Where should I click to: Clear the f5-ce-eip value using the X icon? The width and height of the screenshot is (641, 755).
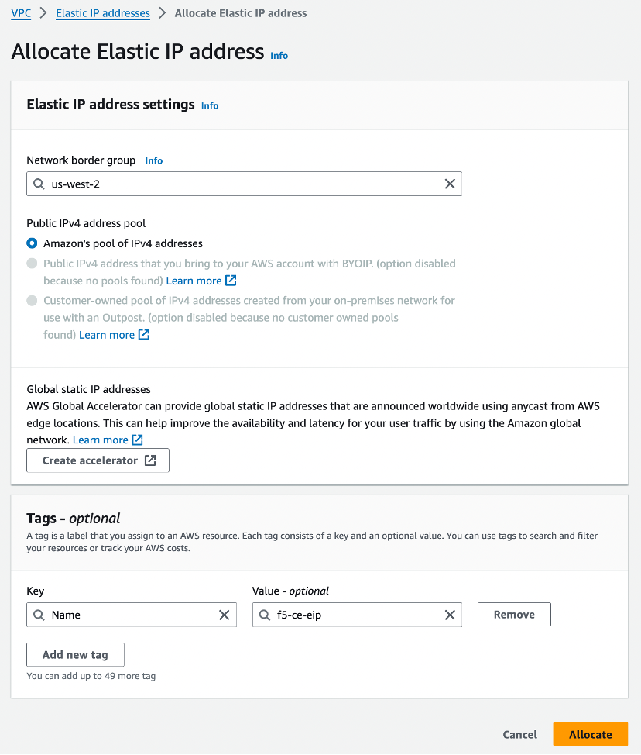click(x=450, y=615)
